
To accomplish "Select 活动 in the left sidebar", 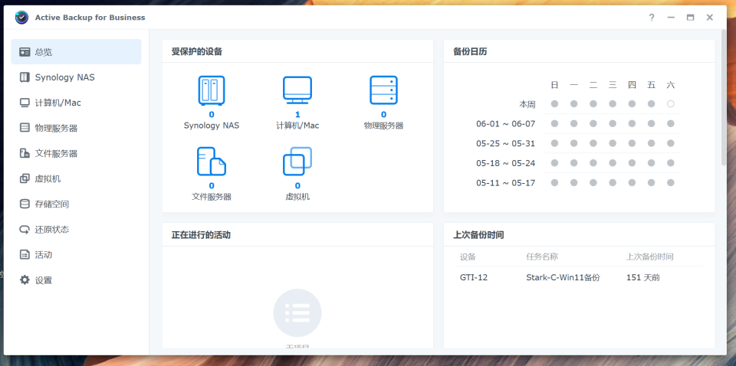I will (x=44, y=254).
